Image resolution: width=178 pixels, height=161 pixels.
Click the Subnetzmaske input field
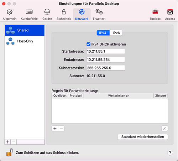[x=106, y=68]
